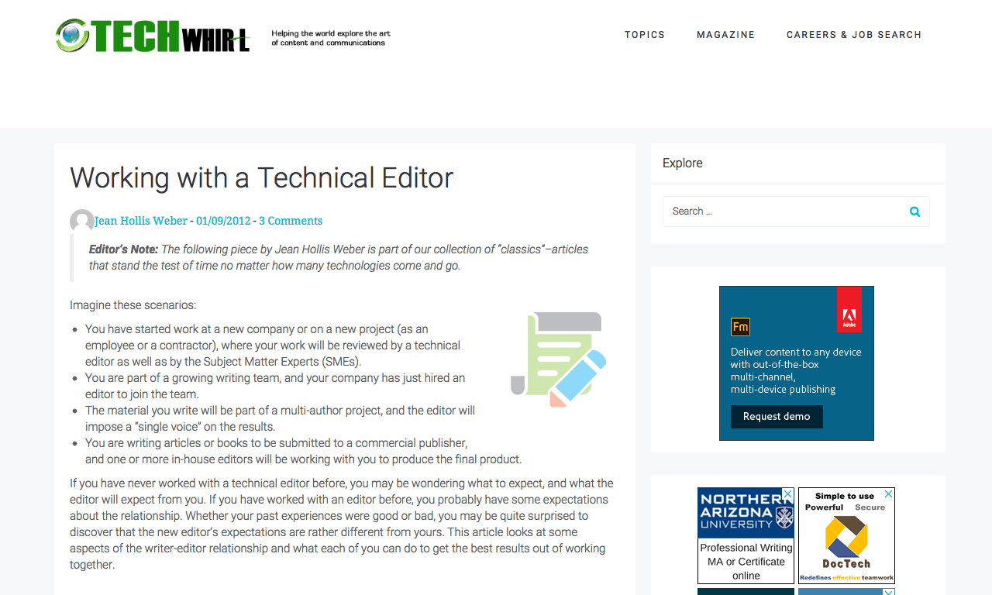Click Professional Writing MA ad text
992x595 pixels.
point(746,562)
